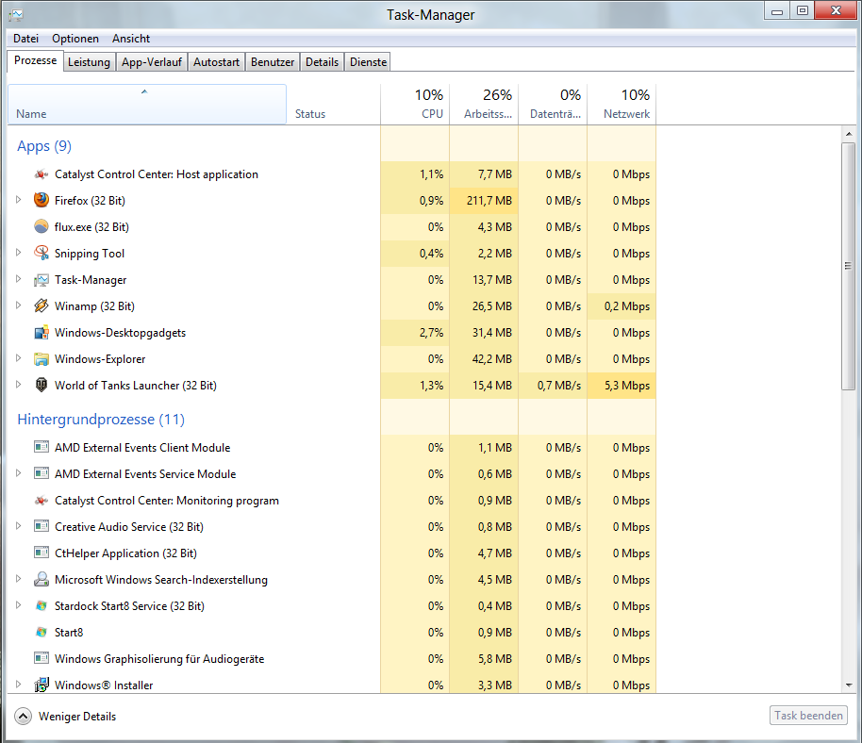Click the Windows Graphisolierung für Audiogeräte icon
Viewport: 862px width, 743px height.
pos(41,658)
